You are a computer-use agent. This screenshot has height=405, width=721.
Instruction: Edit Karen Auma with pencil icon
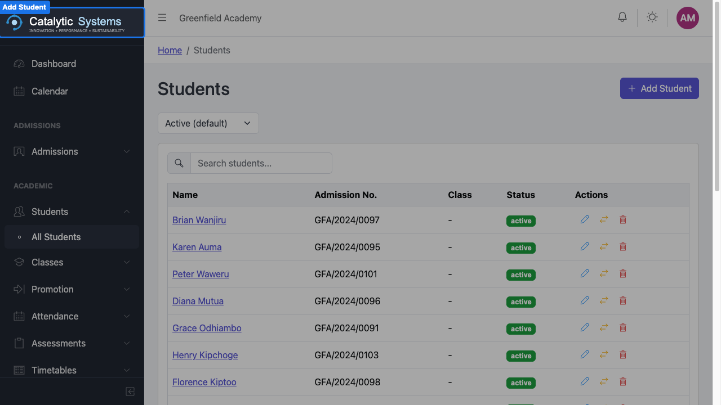(x=585, y=246)
